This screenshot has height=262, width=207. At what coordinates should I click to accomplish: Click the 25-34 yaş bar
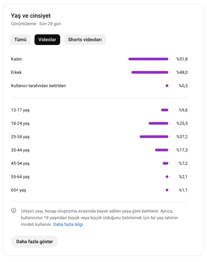click(x=154, y=137)
